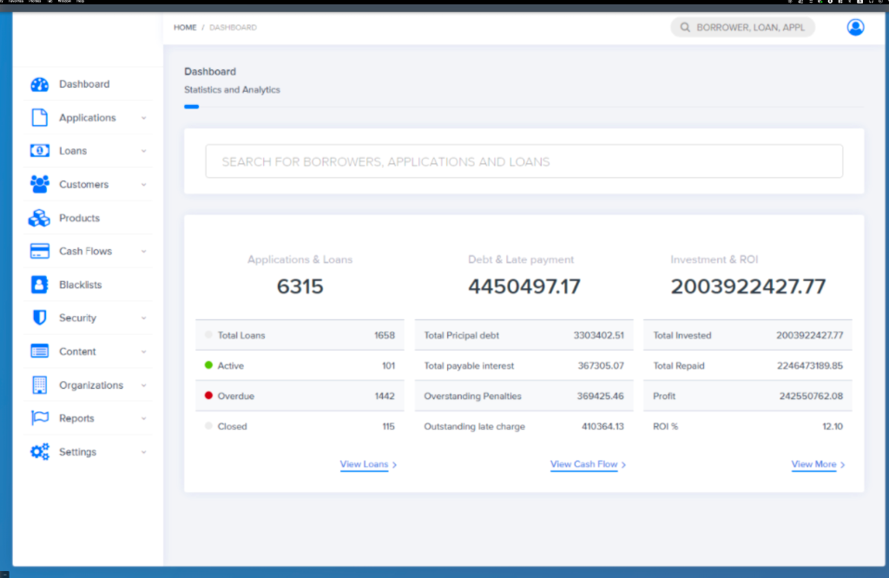Click the user profile icon top right

click(855, 27)
